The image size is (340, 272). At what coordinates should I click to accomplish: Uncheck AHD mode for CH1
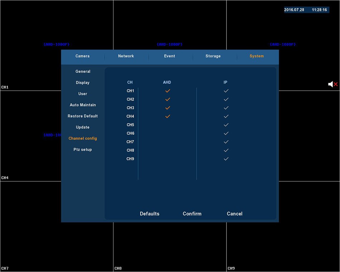point(167,91)
